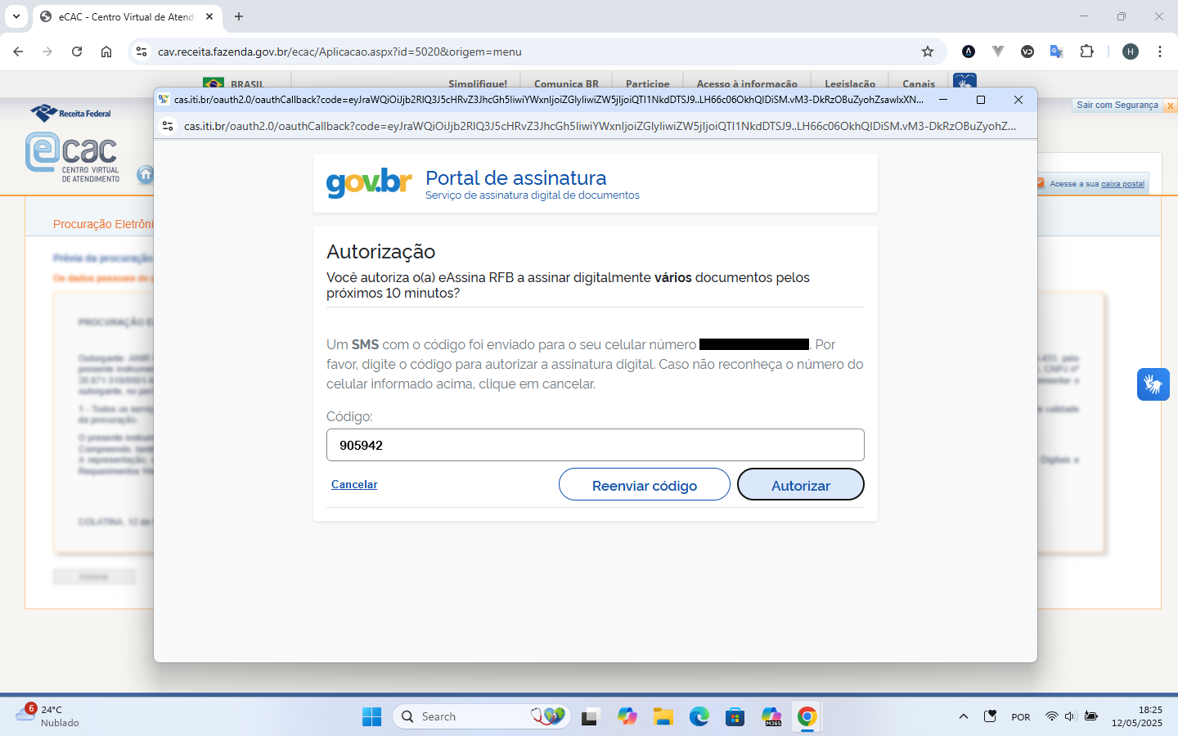The width and height of the screenshot is (1178, 736).
Task: Expand the tab search dropdown
Action: pos(16,16)
